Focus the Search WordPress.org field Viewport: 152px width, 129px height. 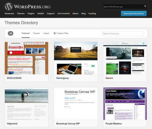point(123,7)
